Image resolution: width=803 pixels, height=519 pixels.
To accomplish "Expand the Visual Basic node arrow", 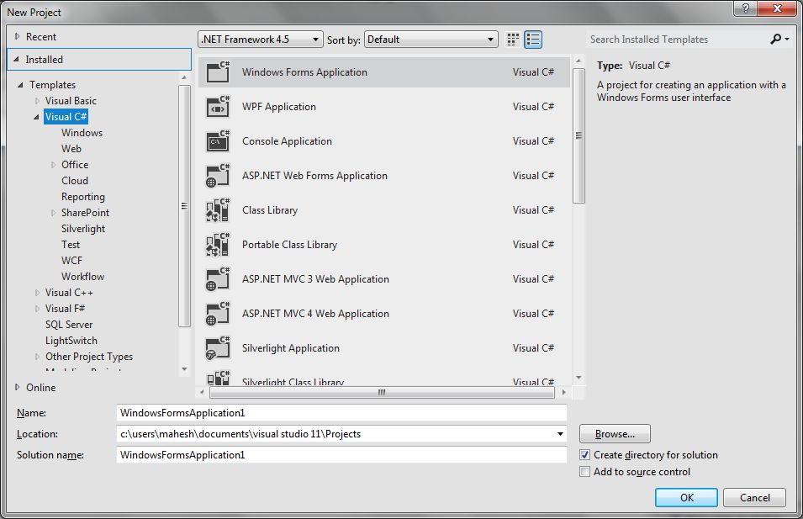I will [x=37, y=101].
